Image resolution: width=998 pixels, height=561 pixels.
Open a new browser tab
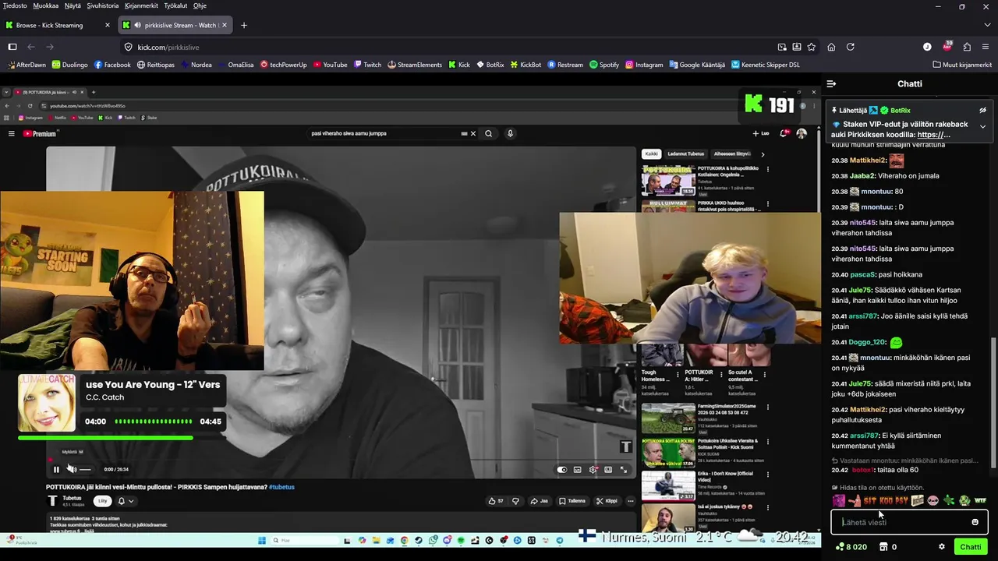coord(244,25)
